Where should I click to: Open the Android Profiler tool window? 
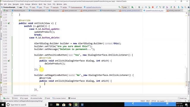[x=36, y=98]
